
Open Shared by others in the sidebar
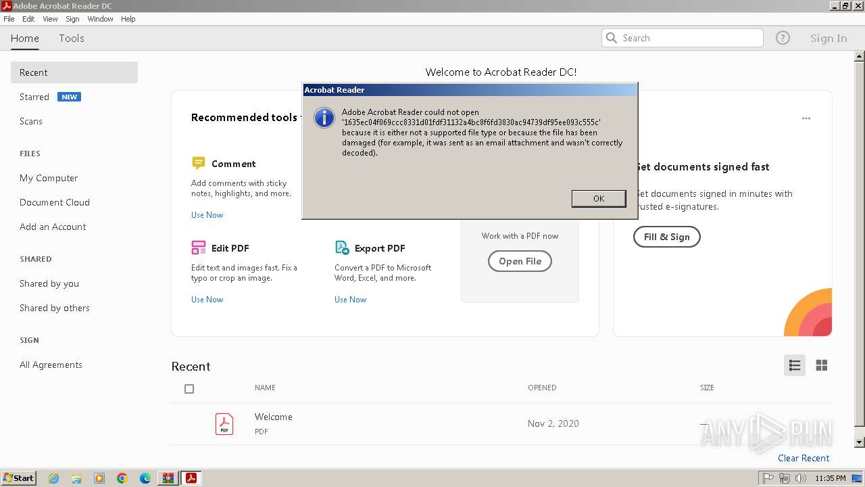point(55,308)
